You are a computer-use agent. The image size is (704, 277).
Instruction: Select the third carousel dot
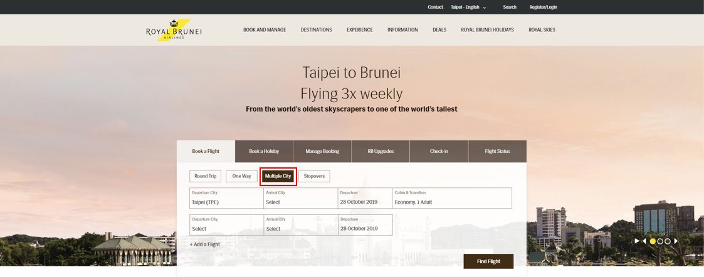click(668, 241)
